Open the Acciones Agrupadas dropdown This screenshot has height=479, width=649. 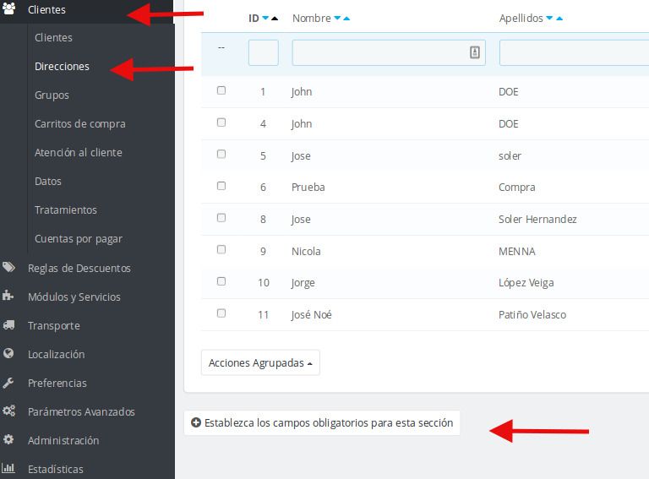(x=260, y=362)
